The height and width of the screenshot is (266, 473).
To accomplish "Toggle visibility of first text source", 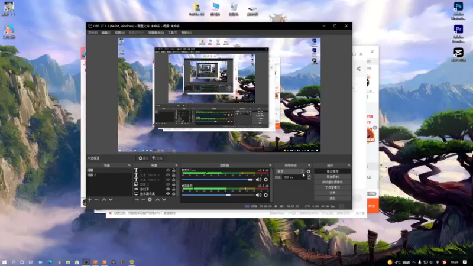I will pyautogui.click(x=168, y=170).
